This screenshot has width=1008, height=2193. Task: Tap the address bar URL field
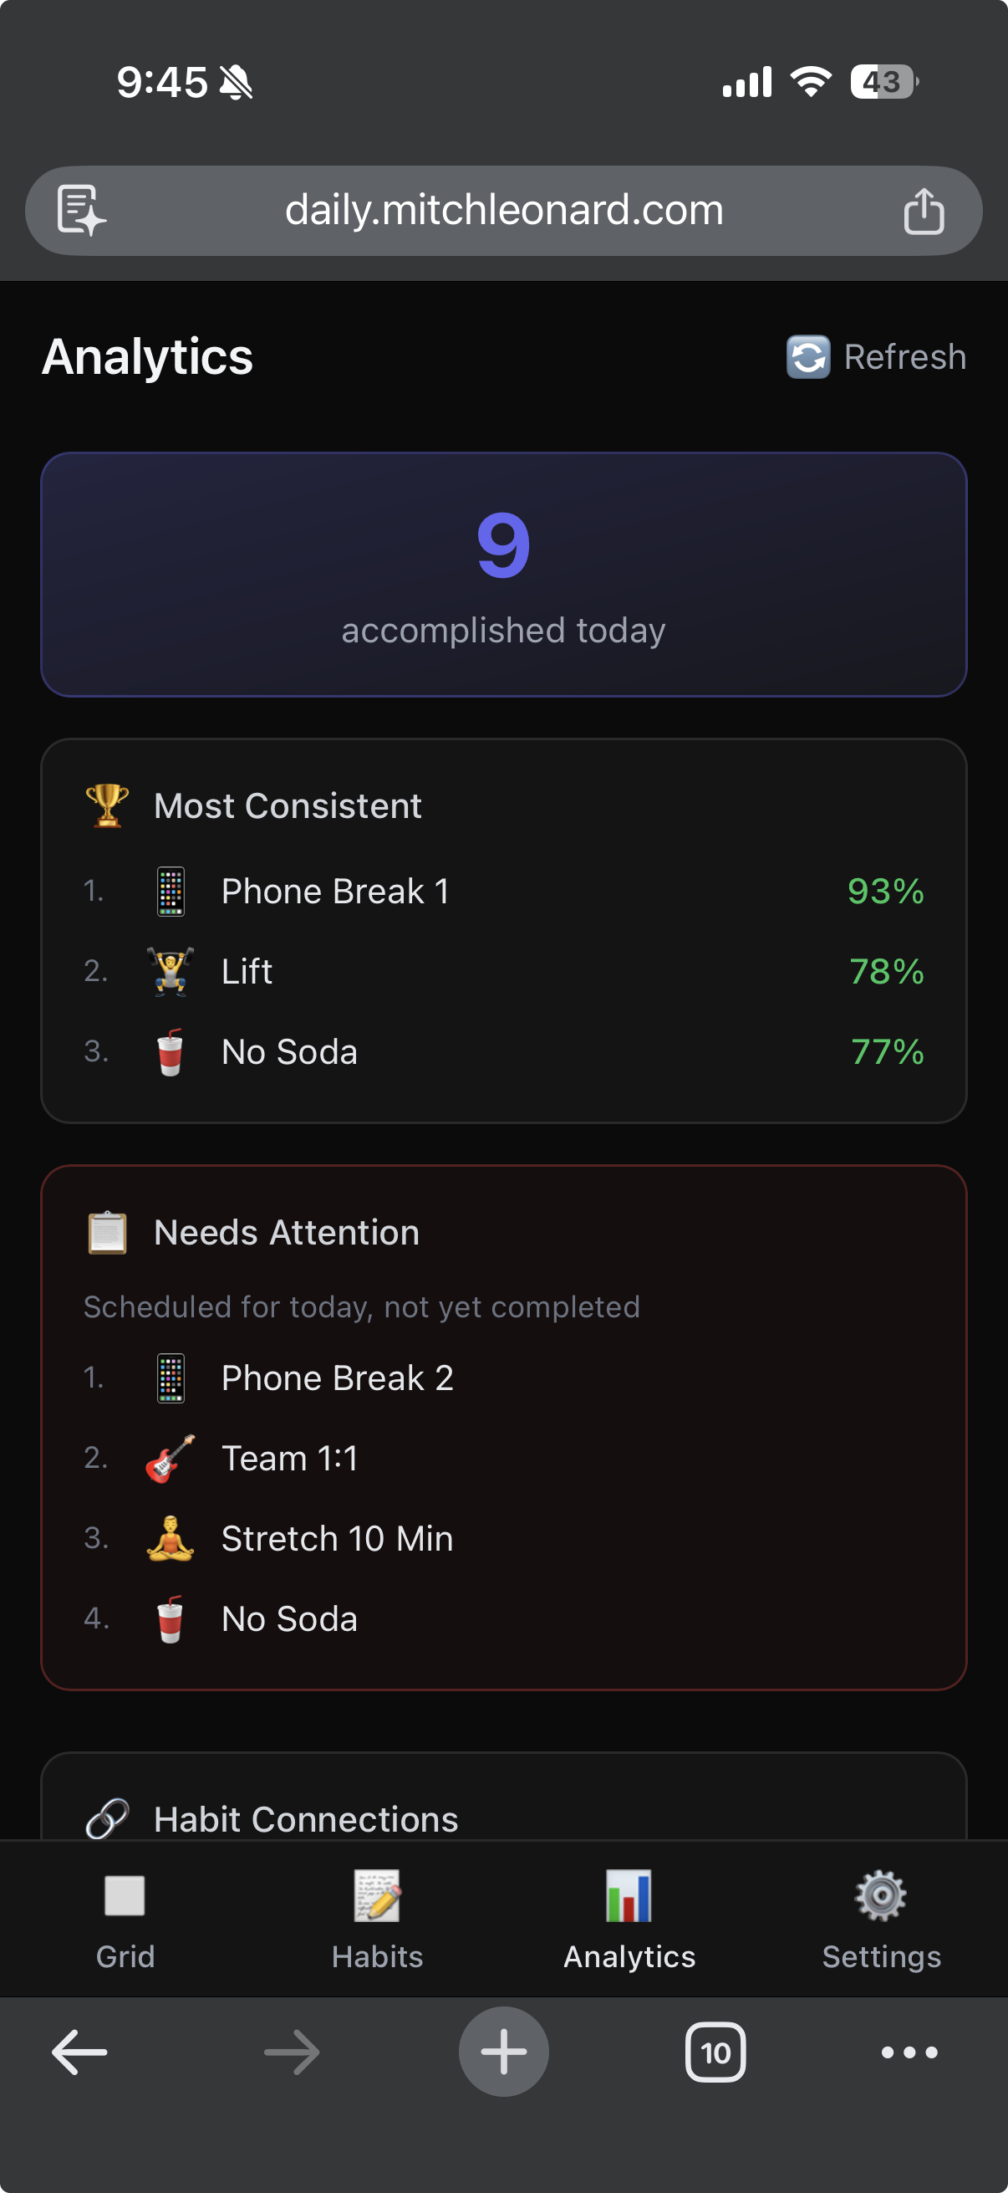[503, 210]
